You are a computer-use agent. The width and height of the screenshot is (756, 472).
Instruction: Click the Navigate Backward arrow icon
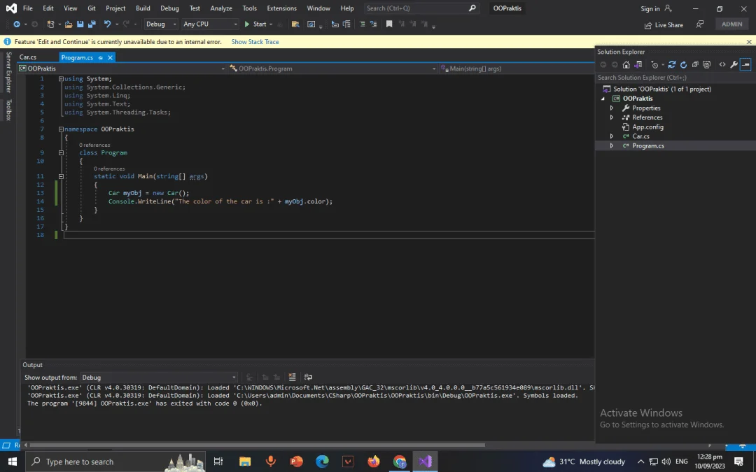pos(16,24)
